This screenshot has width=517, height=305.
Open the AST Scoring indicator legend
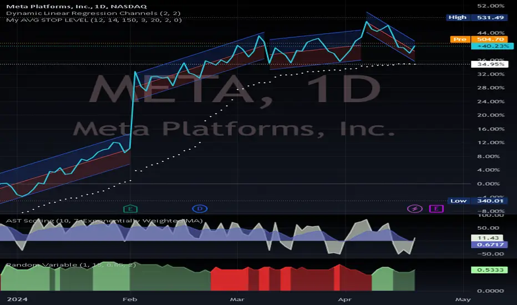(104, 221)
